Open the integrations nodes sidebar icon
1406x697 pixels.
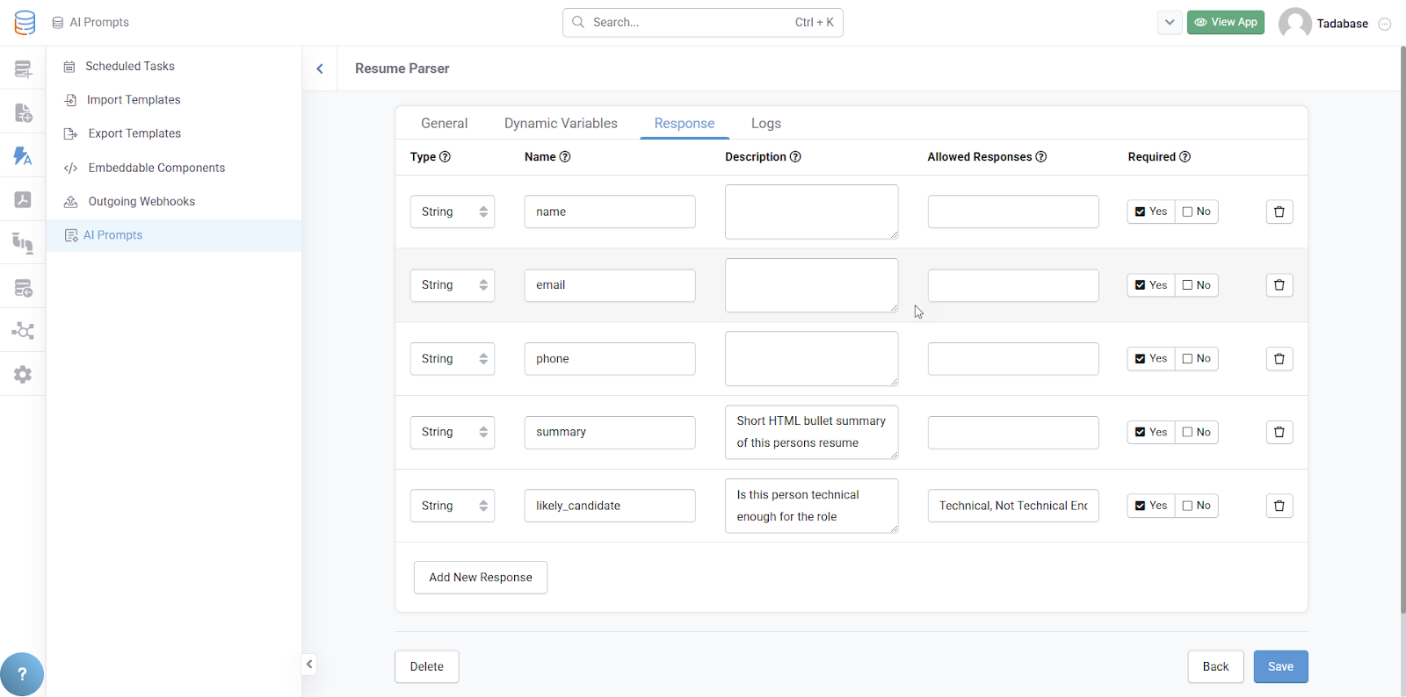click(23, 331)
